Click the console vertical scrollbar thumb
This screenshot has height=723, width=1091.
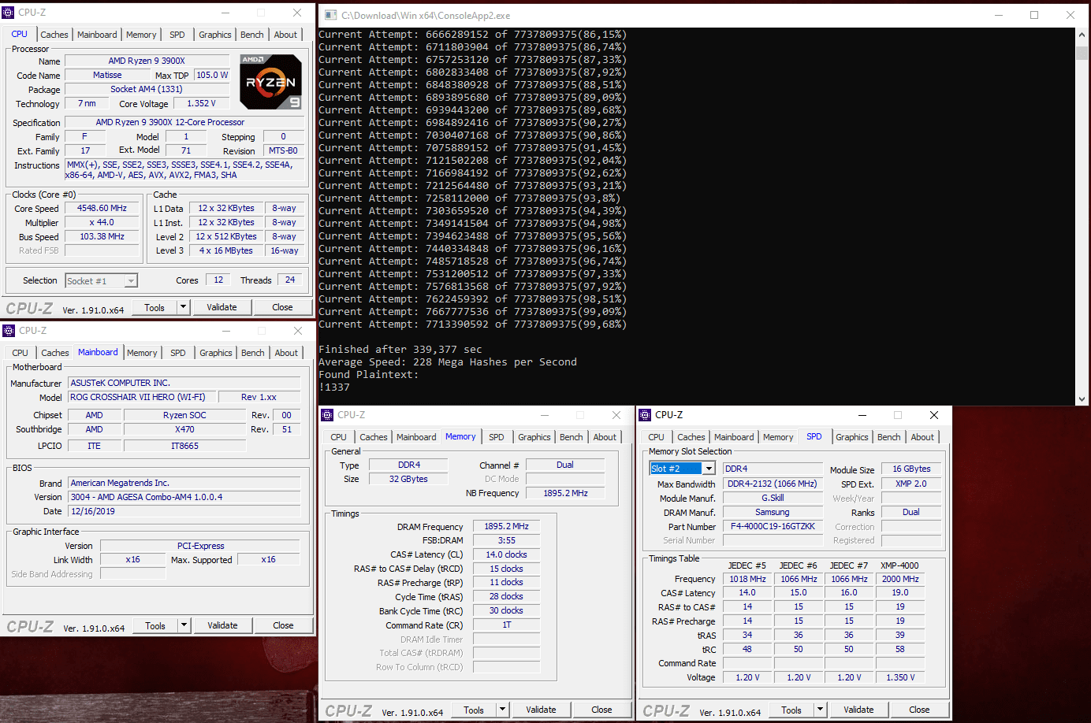1082,53
